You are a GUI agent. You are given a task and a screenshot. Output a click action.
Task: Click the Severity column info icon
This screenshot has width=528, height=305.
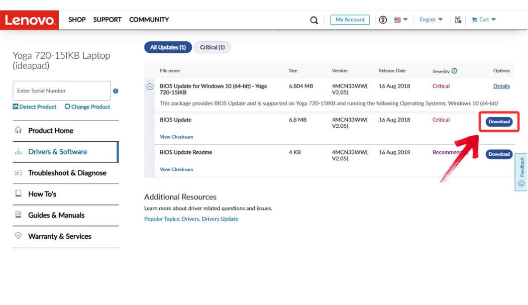coord(454,71)
